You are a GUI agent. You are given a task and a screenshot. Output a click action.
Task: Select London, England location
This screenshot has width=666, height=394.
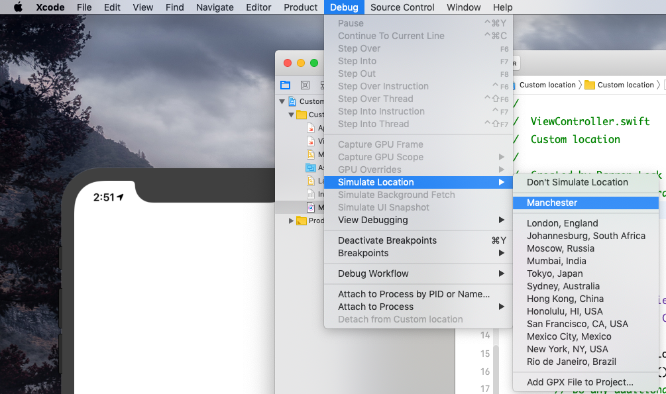click(x=586, y=223)
